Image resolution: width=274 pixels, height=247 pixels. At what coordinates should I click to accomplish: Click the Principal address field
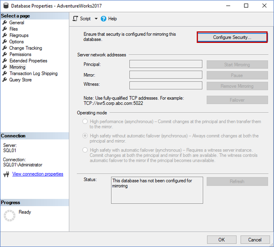point(166,64)
